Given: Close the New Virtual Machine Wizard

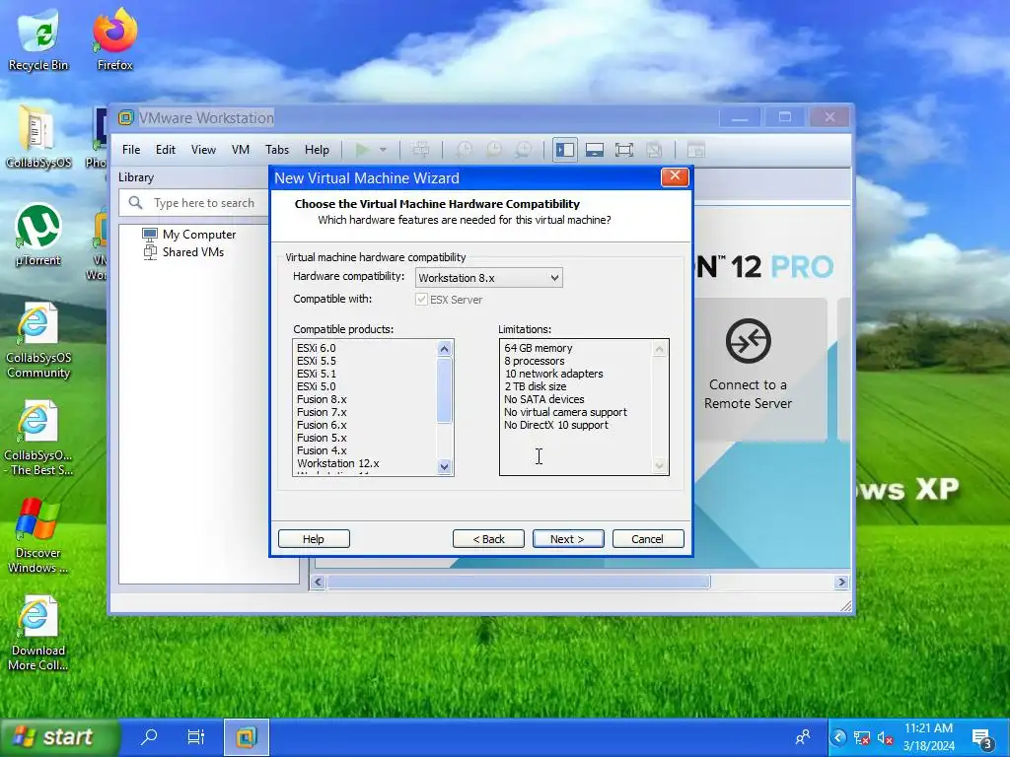Looking at the screenshot, I should (675, 176).
